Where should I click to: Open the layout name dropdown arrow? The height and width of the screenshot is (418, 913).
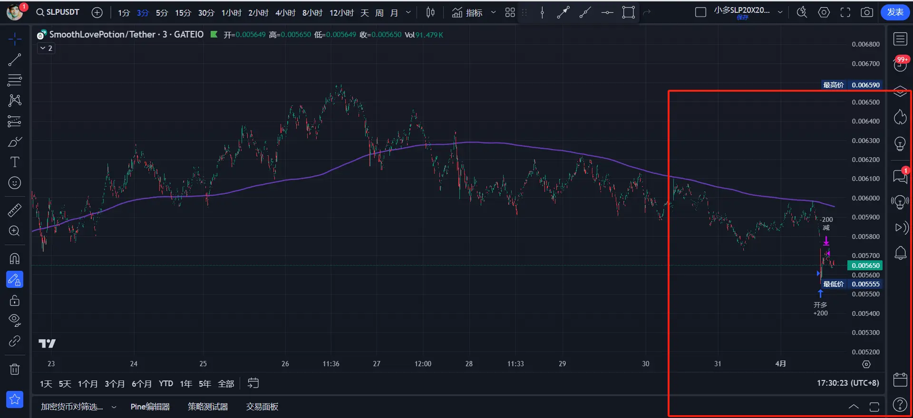pos(780,13)
